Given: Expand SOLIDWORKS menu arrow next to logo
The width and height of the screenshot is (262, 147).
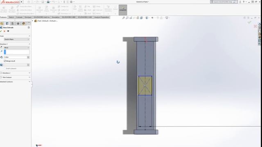Looking at the screenshot, I should [21, 2].
